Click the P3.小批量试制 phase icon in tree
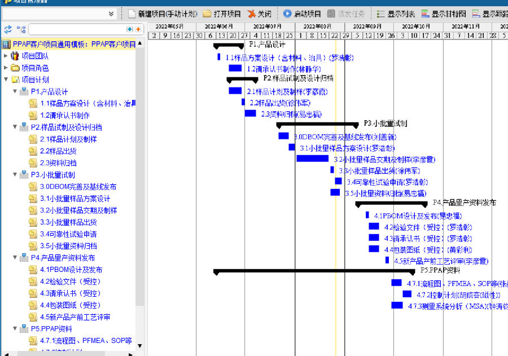508x356 pixels. coord(24,174)
